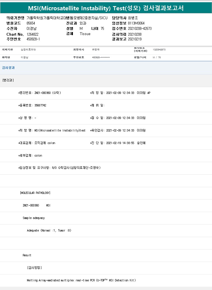This screenshot has height=290, width=212.
Task: Select the 병리번호 ZM21-000360 (수탁) entry
Action: tap(39, 93)
